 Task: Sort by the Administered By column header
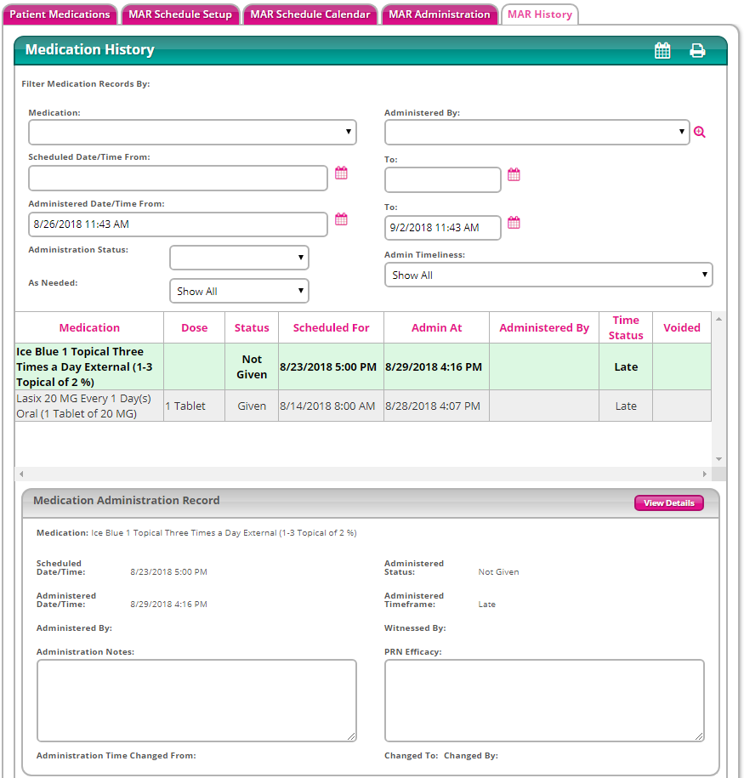[544, 327]
